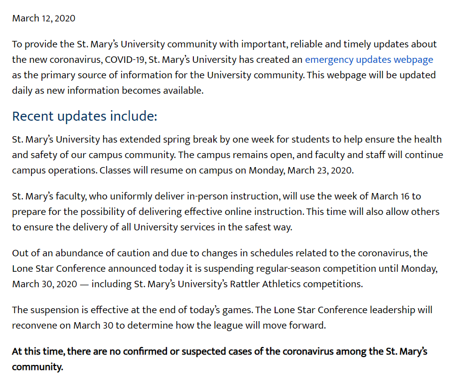Click the final bold word "community."
Image resolution: width=456 pixels, height=376 pixels.
click(38, 367)
